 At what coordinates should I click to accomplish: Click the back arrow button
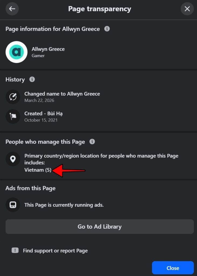pyautogui.click(x=12, y=9)
